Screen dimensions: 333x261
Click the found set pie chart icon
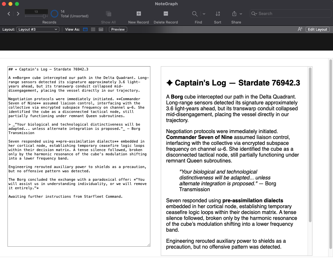tap(54, 14)
